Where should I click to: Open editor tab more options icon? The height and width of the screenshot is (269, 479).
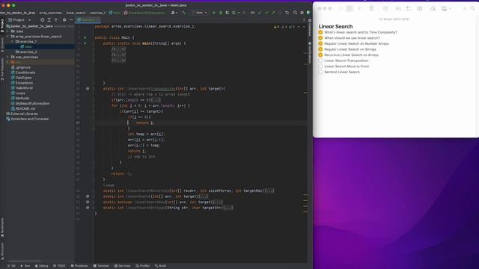(x=304, y=20)
